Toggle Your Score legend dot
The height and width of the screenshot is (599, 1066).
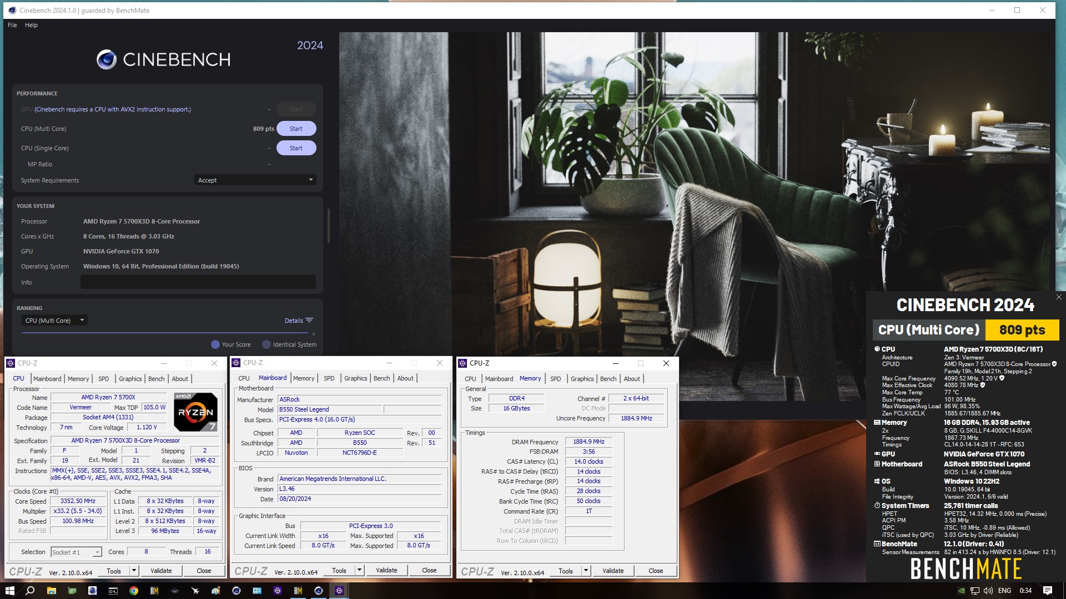coord(215,344)
